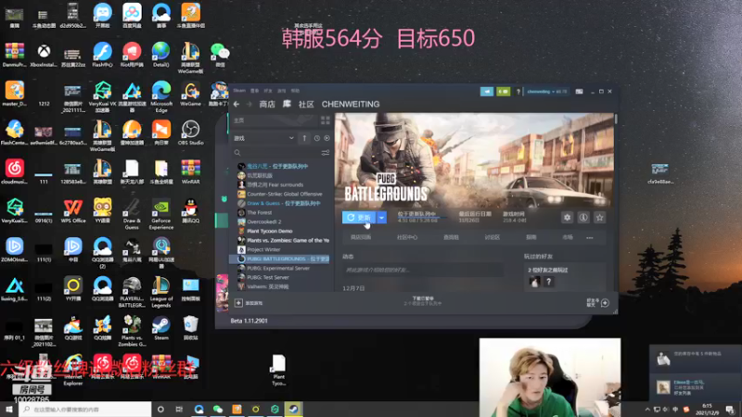
Task: Open the 指南 guides tab
Action: point(531,237)
